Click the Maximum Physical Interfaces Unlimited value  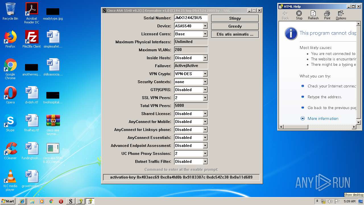(191, 42)
